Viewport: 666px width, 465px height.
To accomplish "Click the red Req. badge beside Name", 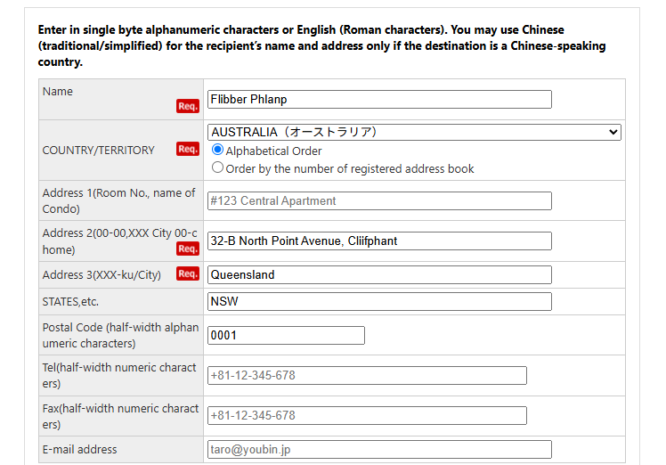I will click(x=187, y=106).
